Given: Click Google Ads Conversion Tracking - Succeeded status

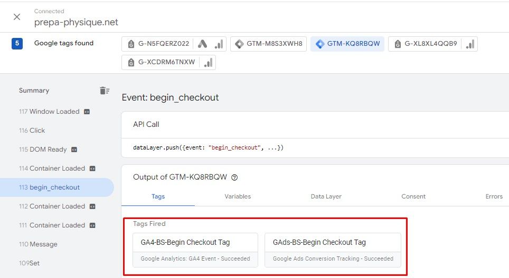Looking at the screenshot, I should click(x=333, y=259).
